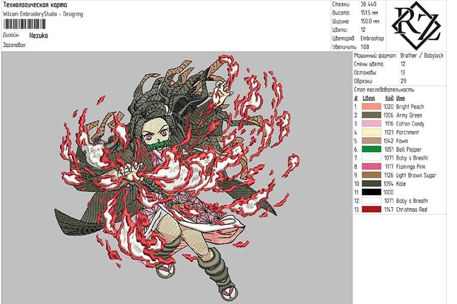
Task: Click the 'Cotton Candy' color name
Action: 410,124
